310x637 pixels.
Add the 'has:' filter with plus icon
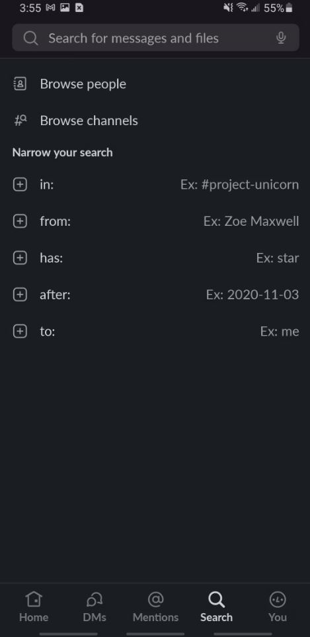pos(20,258)
